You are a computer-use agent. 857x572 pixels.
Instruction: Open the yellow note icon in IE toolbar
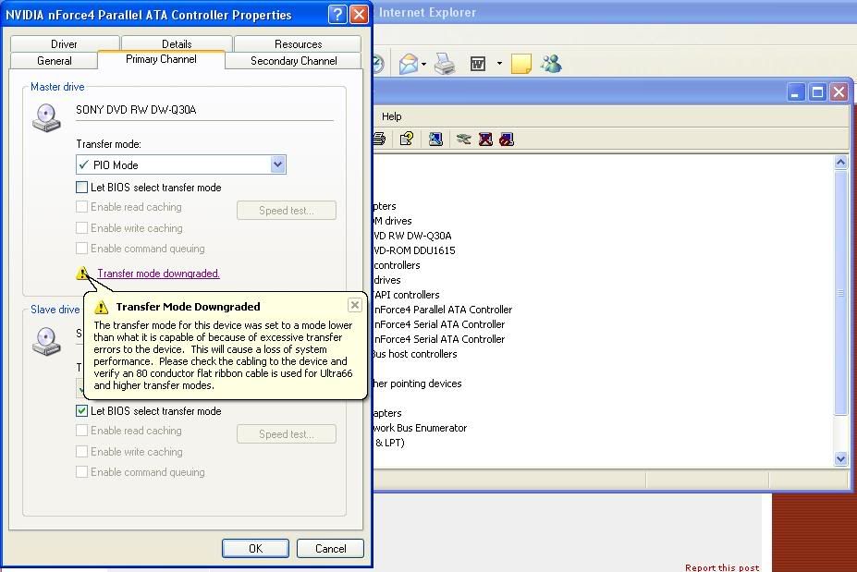pos(520,64)
